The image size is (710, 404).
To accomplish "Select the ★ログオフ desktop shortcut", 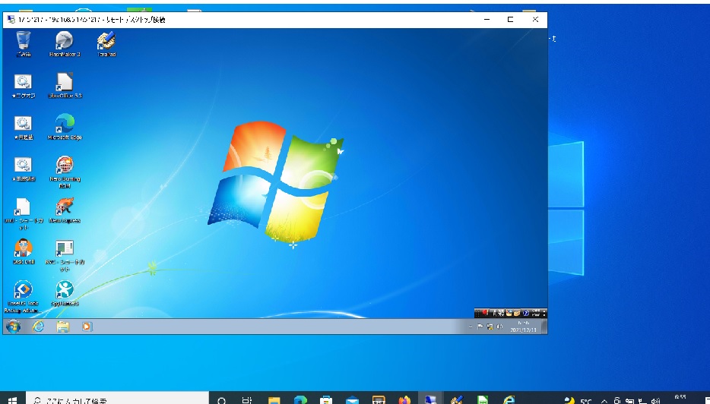I will [24, 86].
